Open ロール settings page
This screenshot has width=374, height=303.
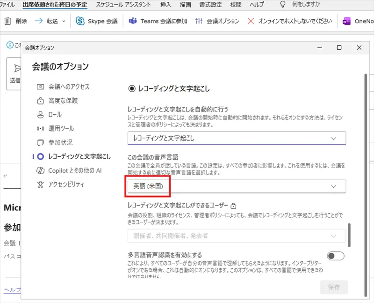point(55,115)
